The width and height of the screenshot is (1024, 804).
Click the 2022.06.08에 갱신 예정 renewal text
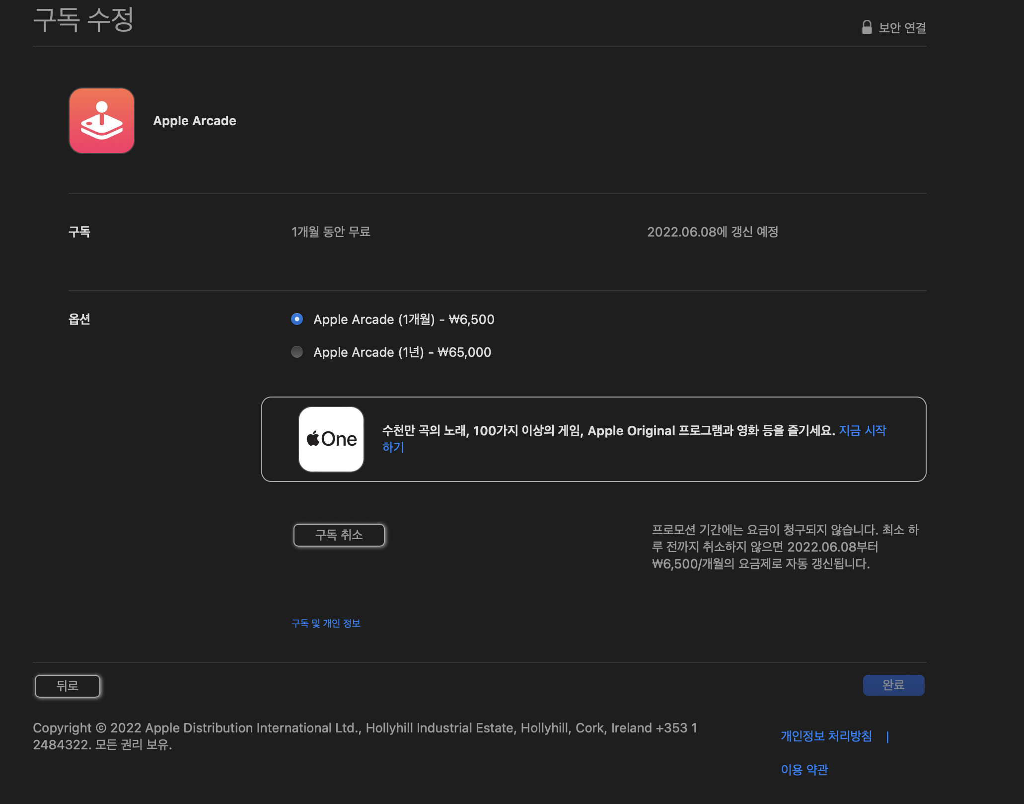pos(712,232)
